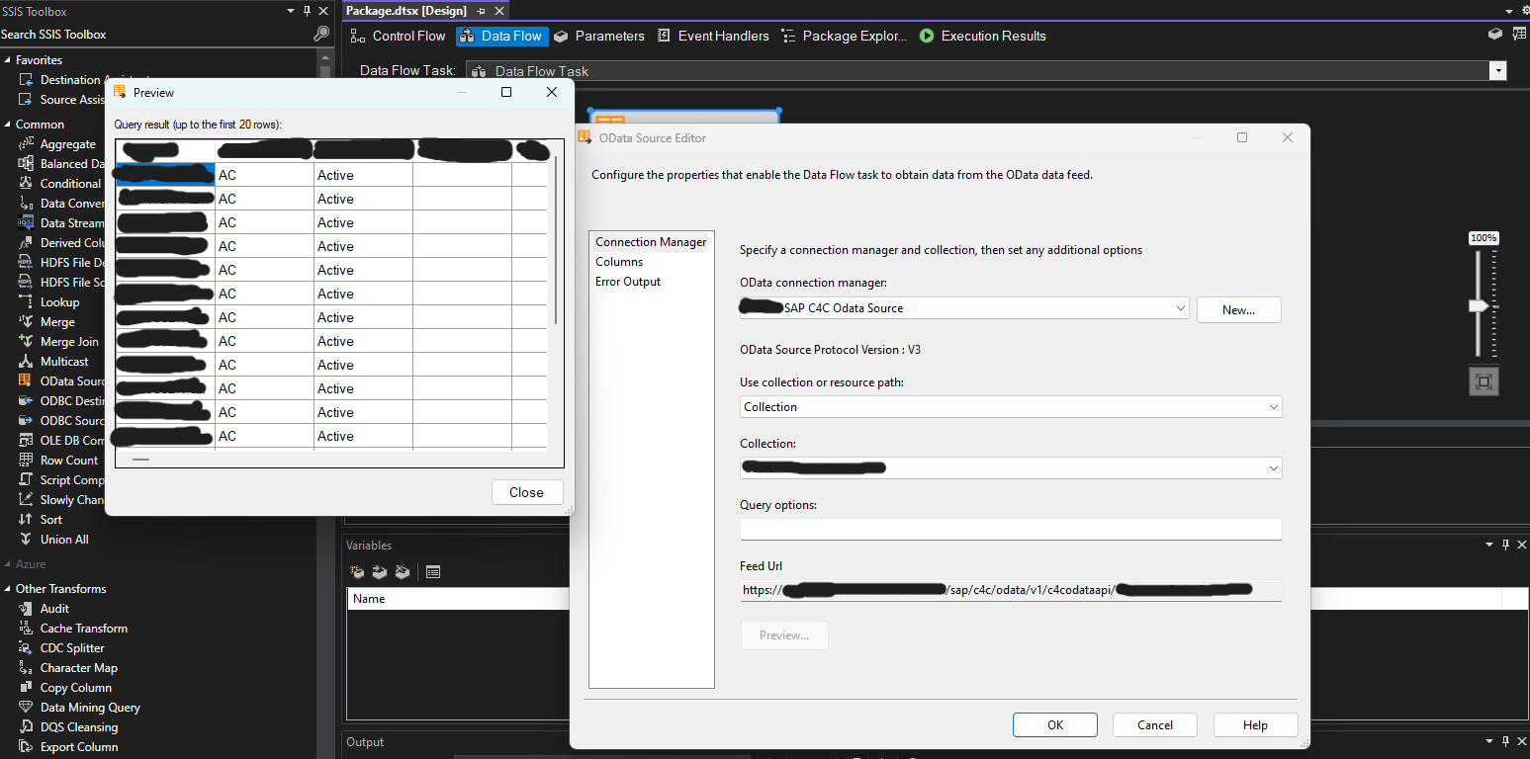Select Copy Column transform
This screenshot has height=759, width=1530.
pyautogui.click(x=75, y=688)
